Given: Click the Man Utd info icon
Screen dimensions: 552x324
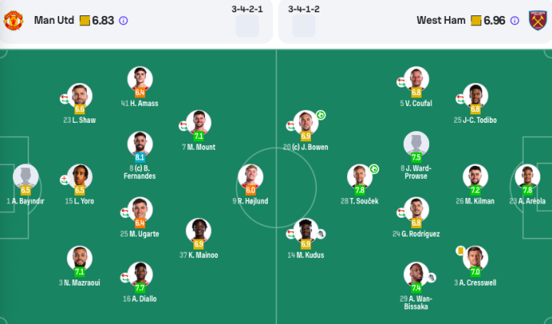Looking at the screenshot, I should tap(123, 21).
